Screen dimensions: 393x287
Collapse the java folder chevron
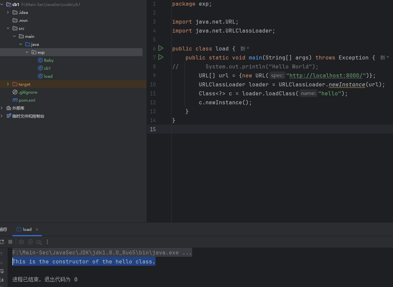(x=21, y=44)
